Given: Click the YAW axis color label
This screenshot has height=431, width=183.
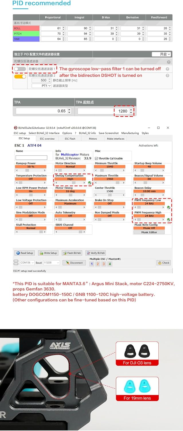Looking at the screenshot, I should click(x=26, y=39).
